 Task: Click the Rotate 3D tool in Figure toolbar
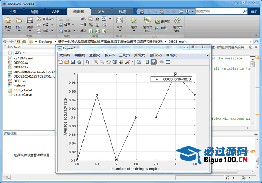[x=115, y=62]
